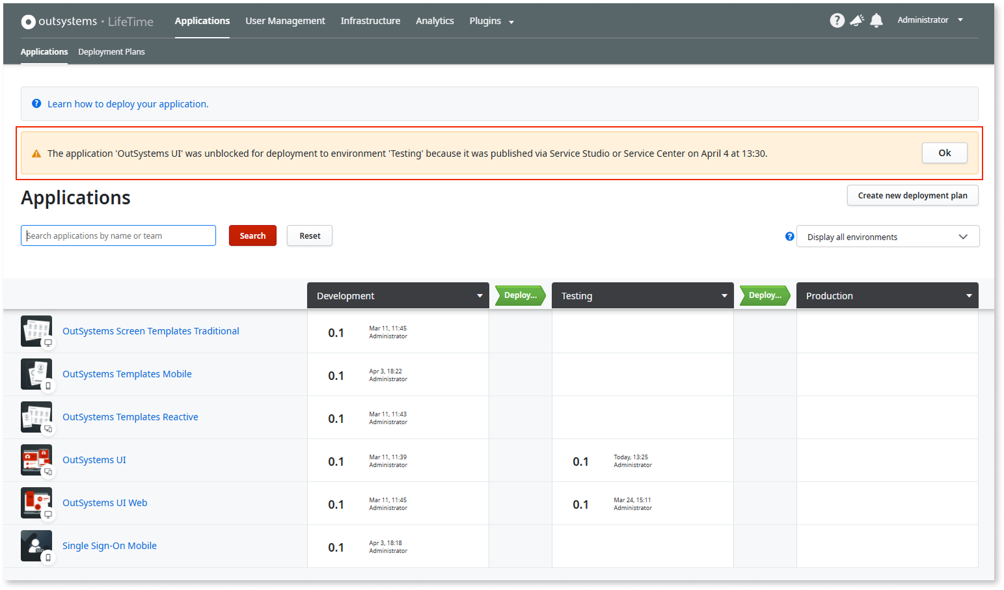Click the OutSystems LifeTime logo

click(x=87, y=21)
